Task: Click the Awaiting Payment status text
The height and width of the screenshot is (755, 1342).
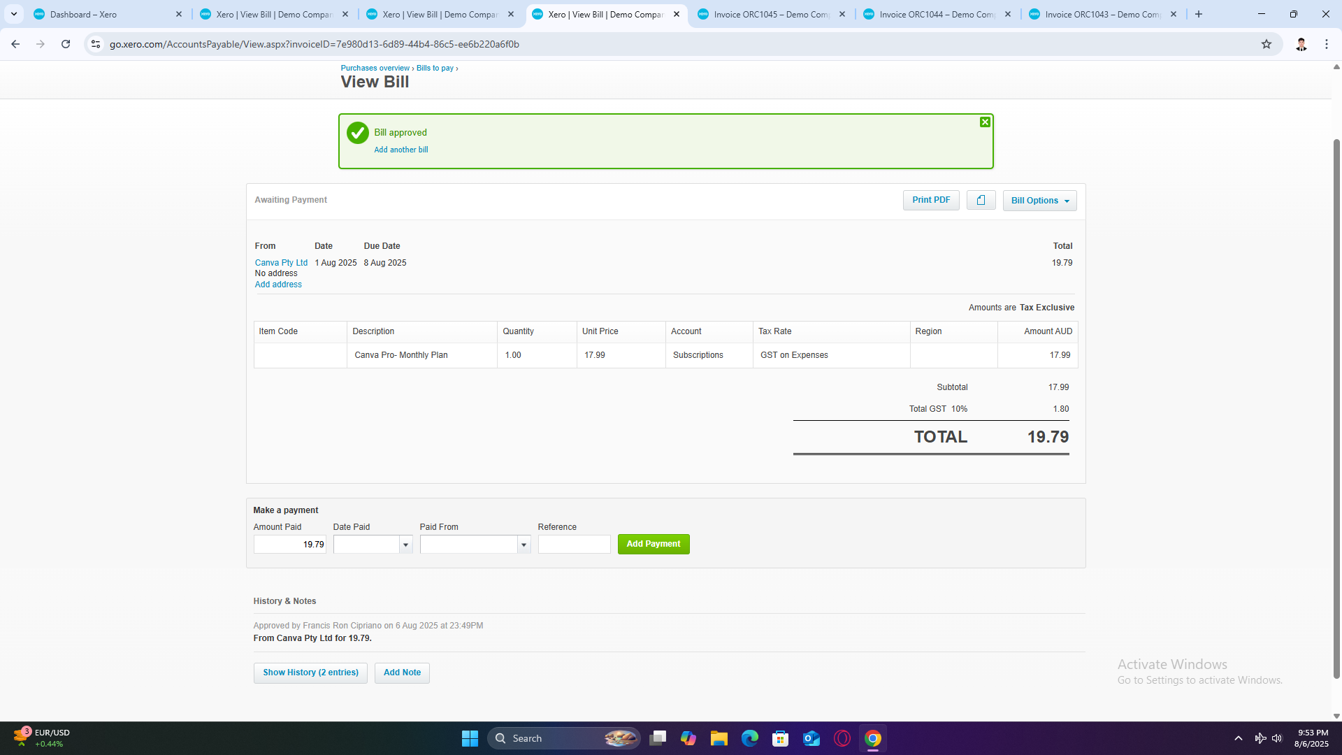Action: pyautogui.click(x=291, y=200)
